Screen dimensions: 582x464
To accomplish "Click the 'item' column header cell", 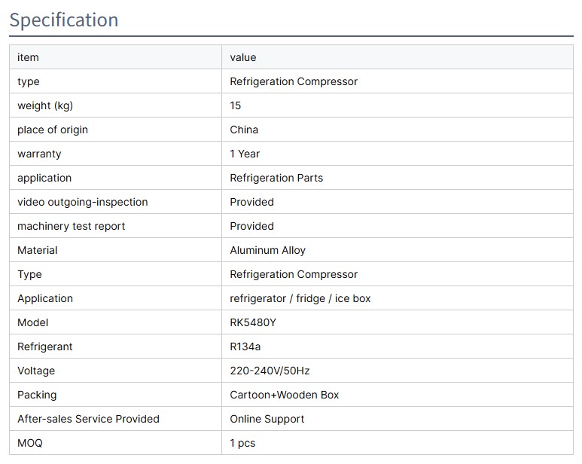I will [28, 57].
